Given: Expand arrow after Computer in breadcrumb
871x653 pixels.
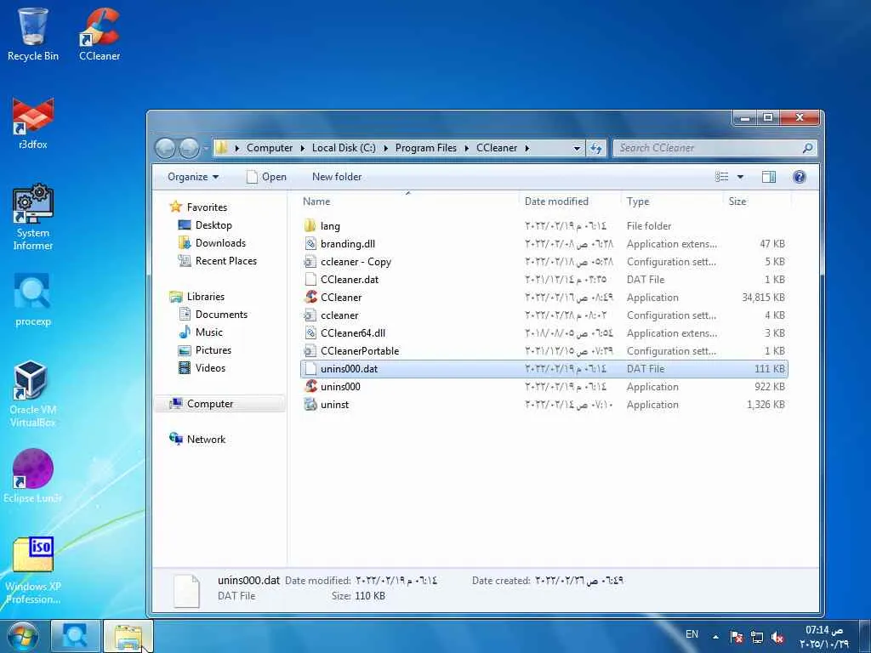Looking at the screenshot, I should [303, 148].
